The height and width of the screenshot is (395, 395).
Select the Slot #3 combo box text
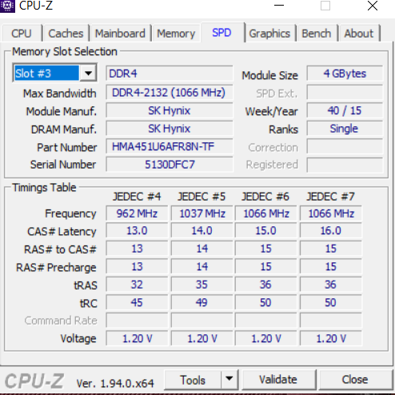[47, 73]
